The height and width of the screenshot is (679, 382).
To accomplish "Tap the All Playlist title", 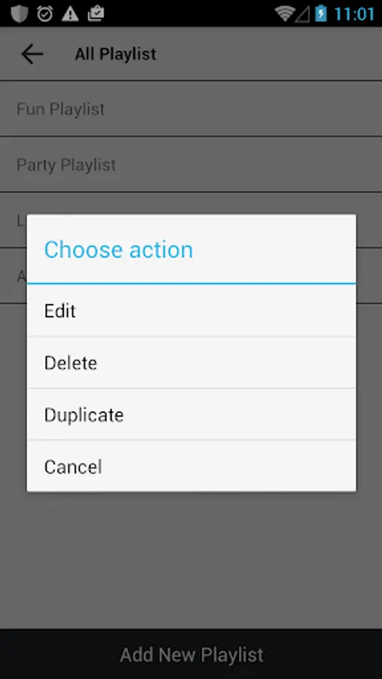I will tap(116, 54).
